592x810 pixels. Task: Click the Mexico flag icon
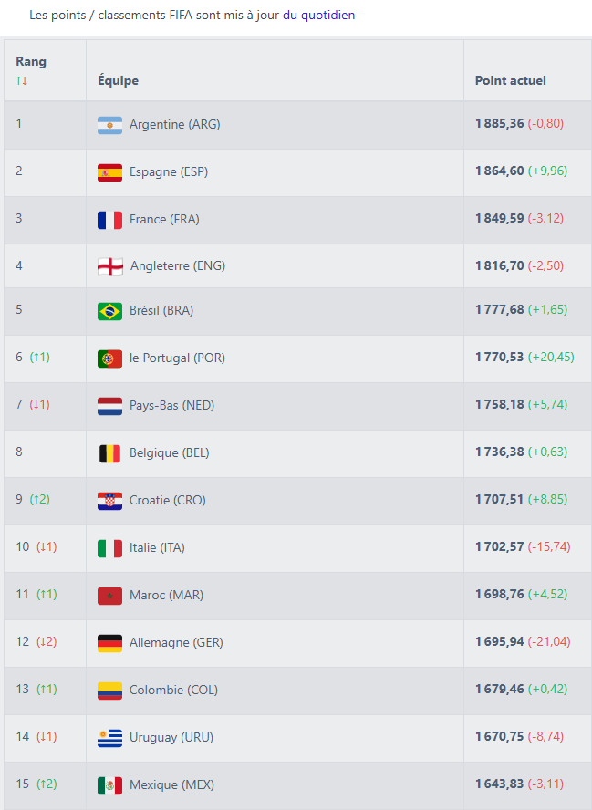[x=109, y=785]
